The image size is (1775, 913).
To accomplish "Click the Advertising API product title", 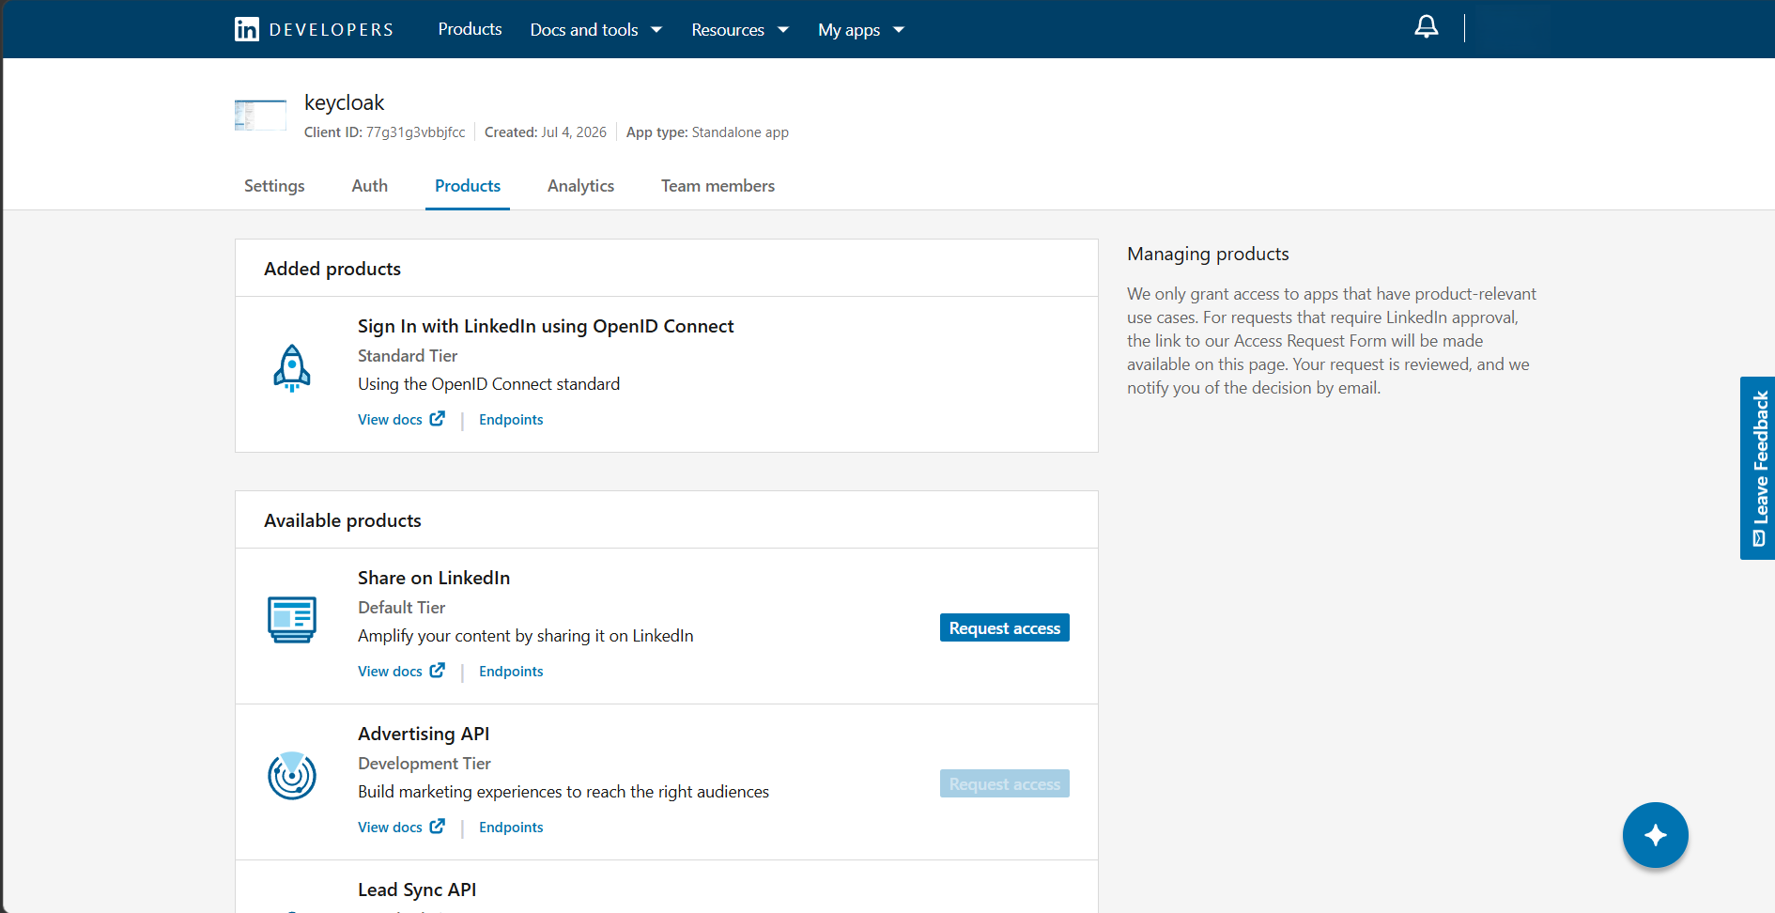I will point(424,734).
